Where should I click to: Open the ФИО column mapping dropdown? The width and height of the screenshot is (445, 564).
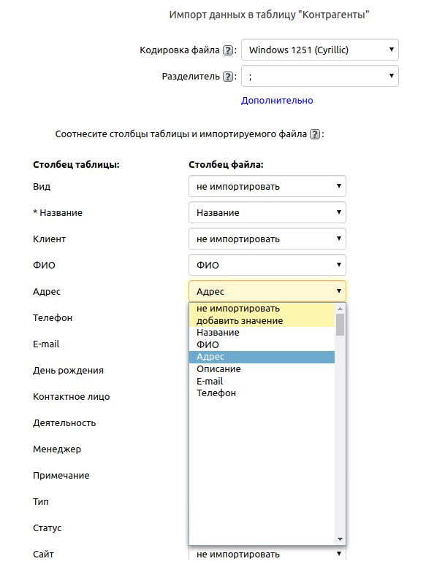pyautogui.click(x=267, y=266)
